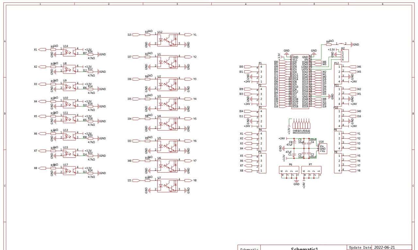418x250 pixels.
Task: Select the P7 connector symbol
Action: click(311, 170)
